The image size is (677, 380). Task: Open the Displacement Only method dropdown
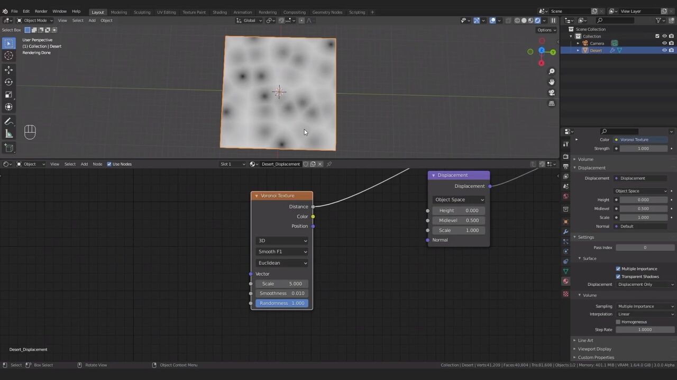coord(645,284)
